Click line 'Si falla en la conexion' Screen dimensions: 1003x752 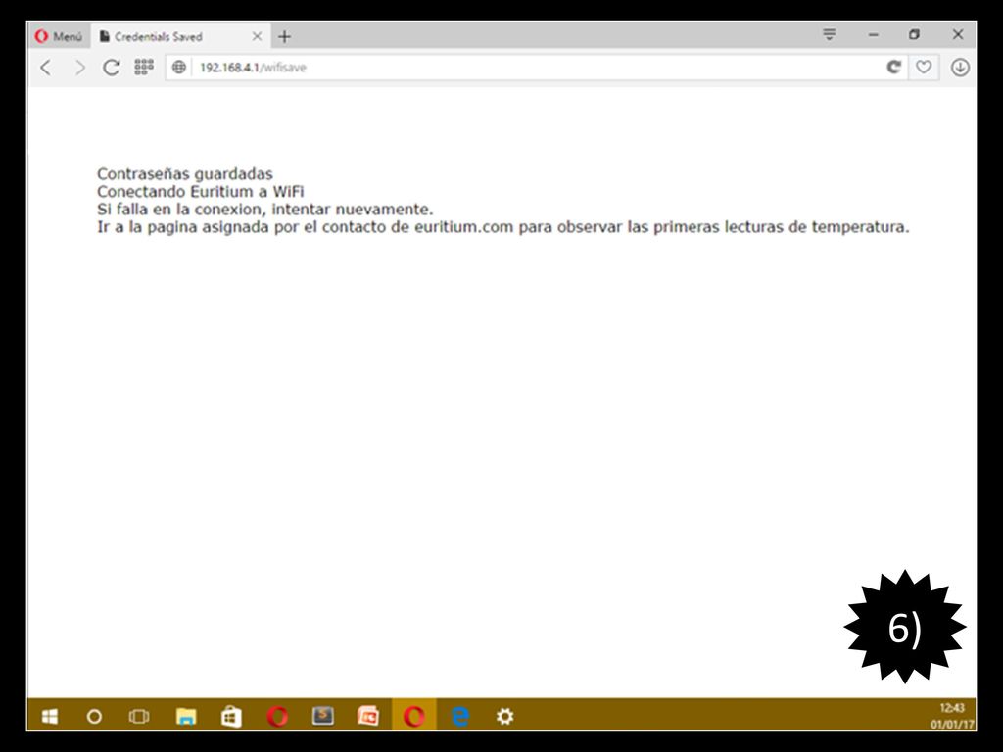pyautogui.click(x=264, y=210)
